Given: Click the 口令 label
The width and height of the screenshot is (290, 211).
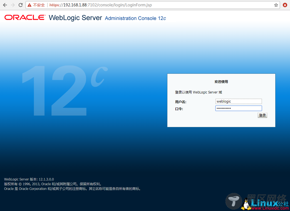Looking at the screenshot, I should (179, 109).
